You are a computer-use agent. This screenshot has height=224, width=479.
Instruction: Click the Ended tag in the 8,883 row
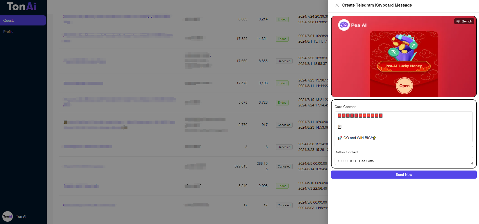[x=282, y=19]
